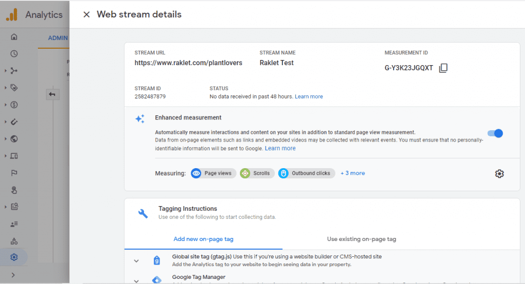525x284 pixels.
Task: Open Admin gear icon in sidebar
Action: coord(14,257)
